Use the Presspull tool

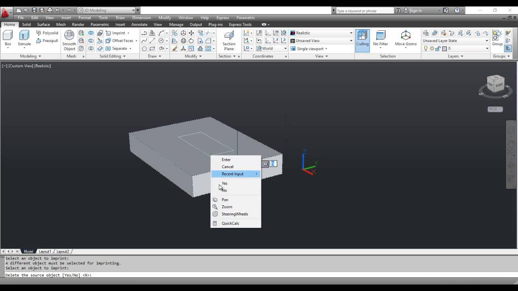[x=47, y=40]
